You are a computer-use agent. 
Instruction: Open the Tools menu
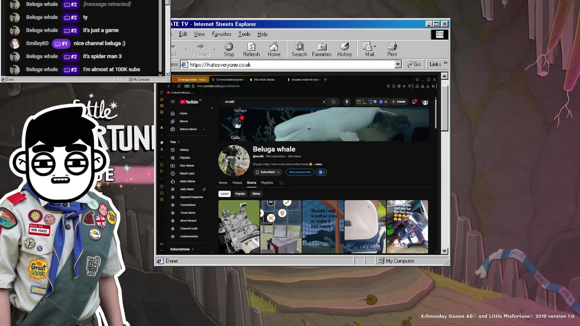(244, 34)
